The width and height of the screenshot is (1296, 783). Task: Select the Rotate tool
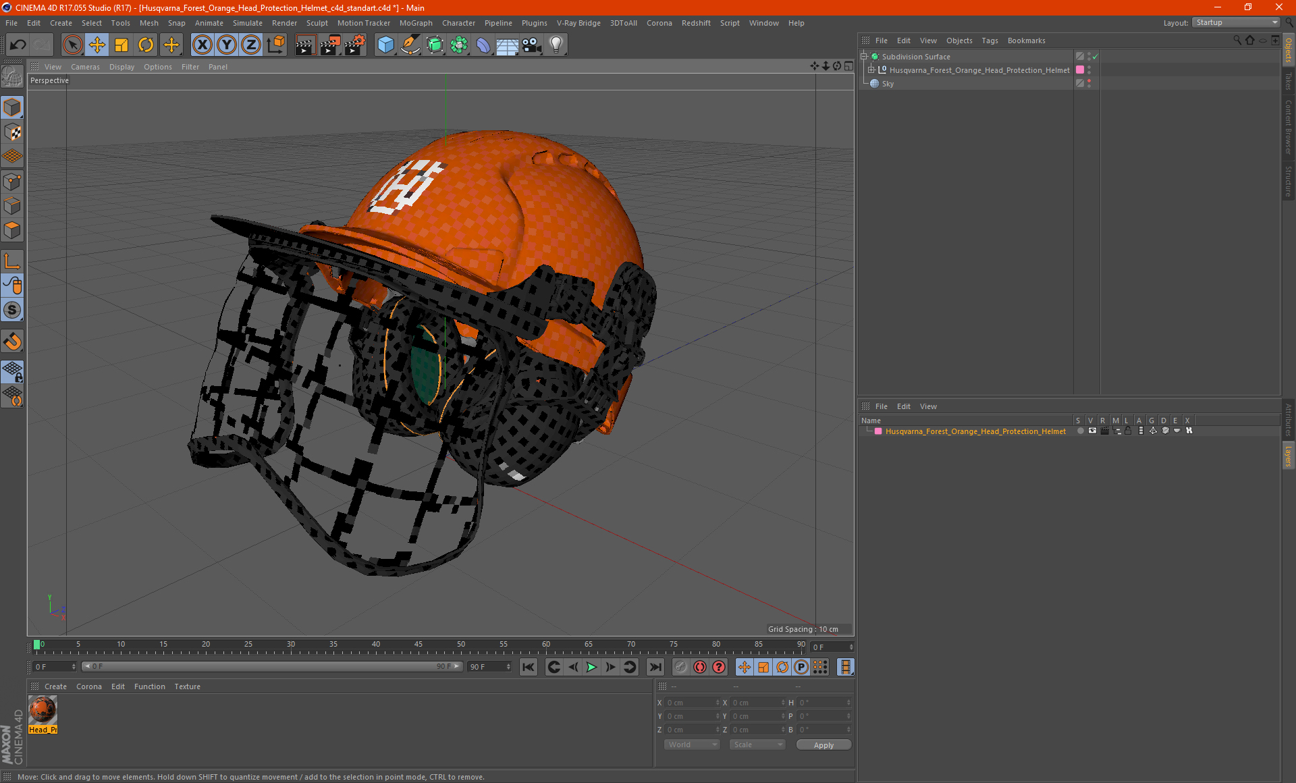[x=146, y=45]
